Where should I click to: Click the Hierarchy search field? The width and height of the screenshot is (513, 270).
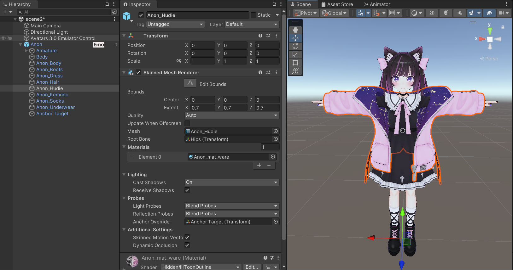click(64, 12)
